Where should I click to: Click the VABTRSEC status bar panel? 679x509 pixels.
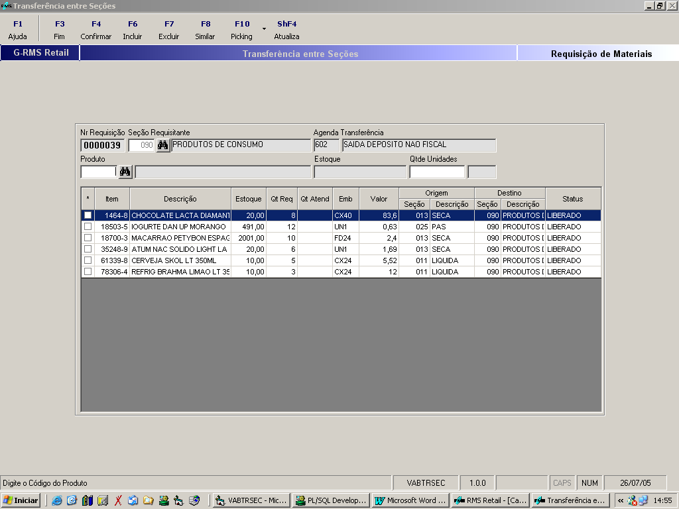(x=426, y=482)
